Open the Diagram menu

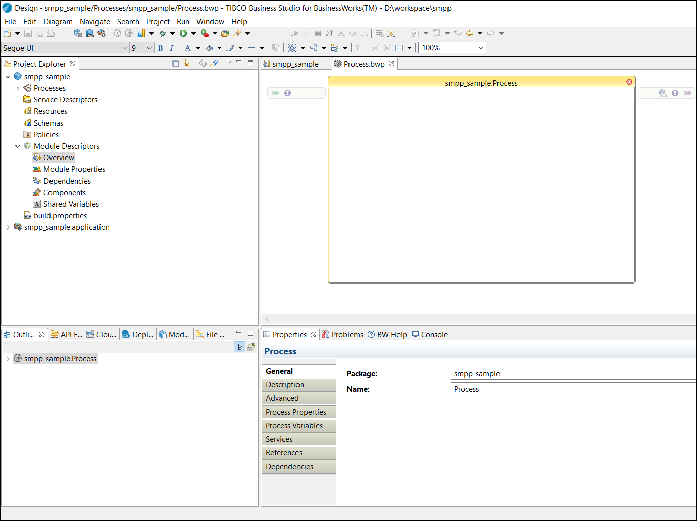pos(58,22)
